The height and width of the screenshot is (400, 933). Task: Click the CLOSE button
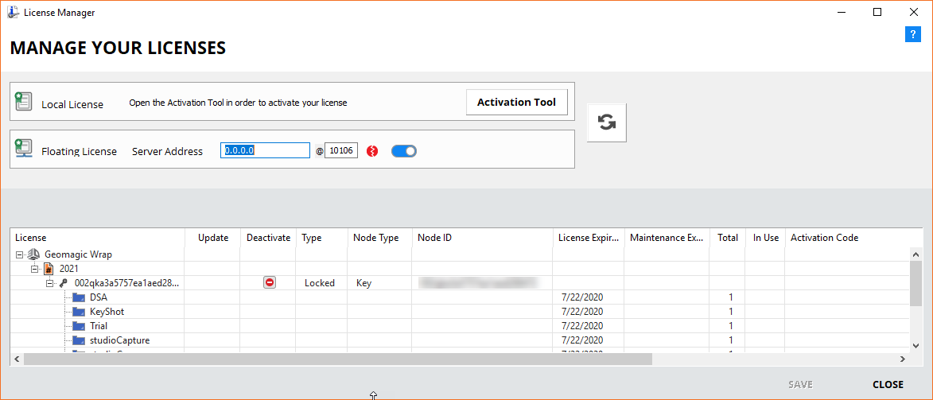coord(888,385)
